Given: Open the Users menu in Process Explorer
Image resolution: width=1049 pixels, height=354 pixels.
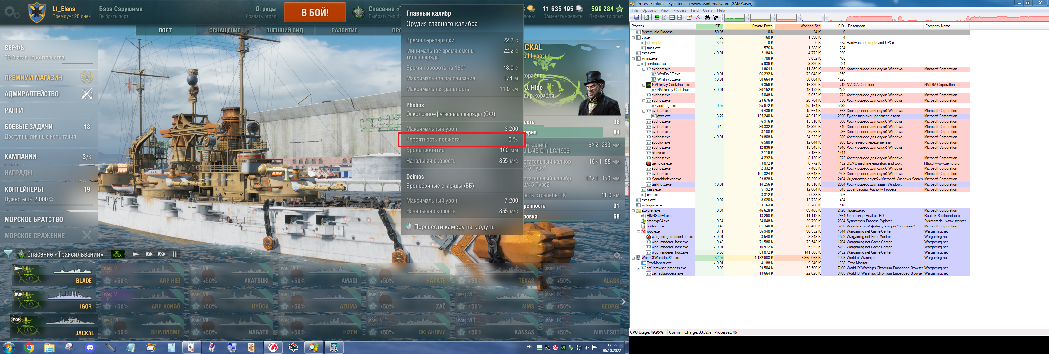Looking at the screenshot, I should click(708, 10).
